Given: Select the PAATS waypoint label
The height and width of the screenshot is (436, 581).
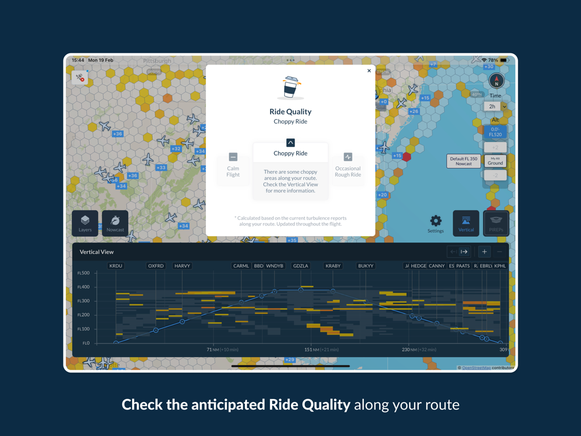Looking at the screenshot, I should (463, 266).
